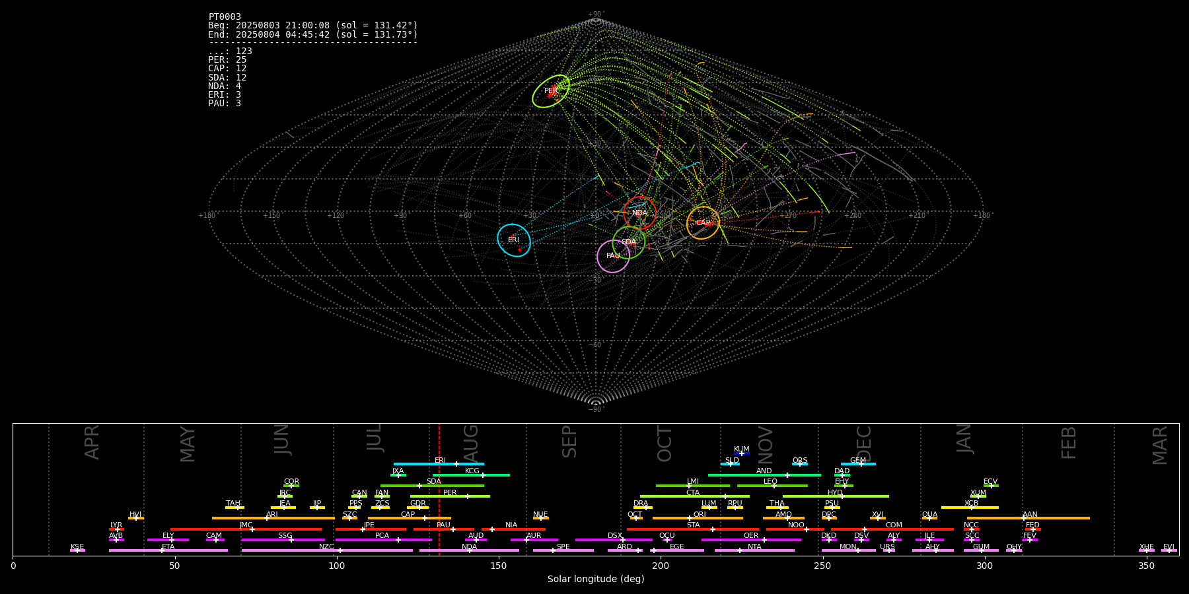Click the orange CAP bar in the timeline
The width and height of the screenshot is (1189, 594).
[x=410, y=518]
